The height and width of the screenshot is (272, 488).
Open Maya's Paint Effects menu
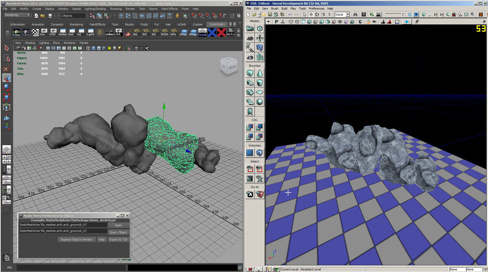(x=169, y=9)
